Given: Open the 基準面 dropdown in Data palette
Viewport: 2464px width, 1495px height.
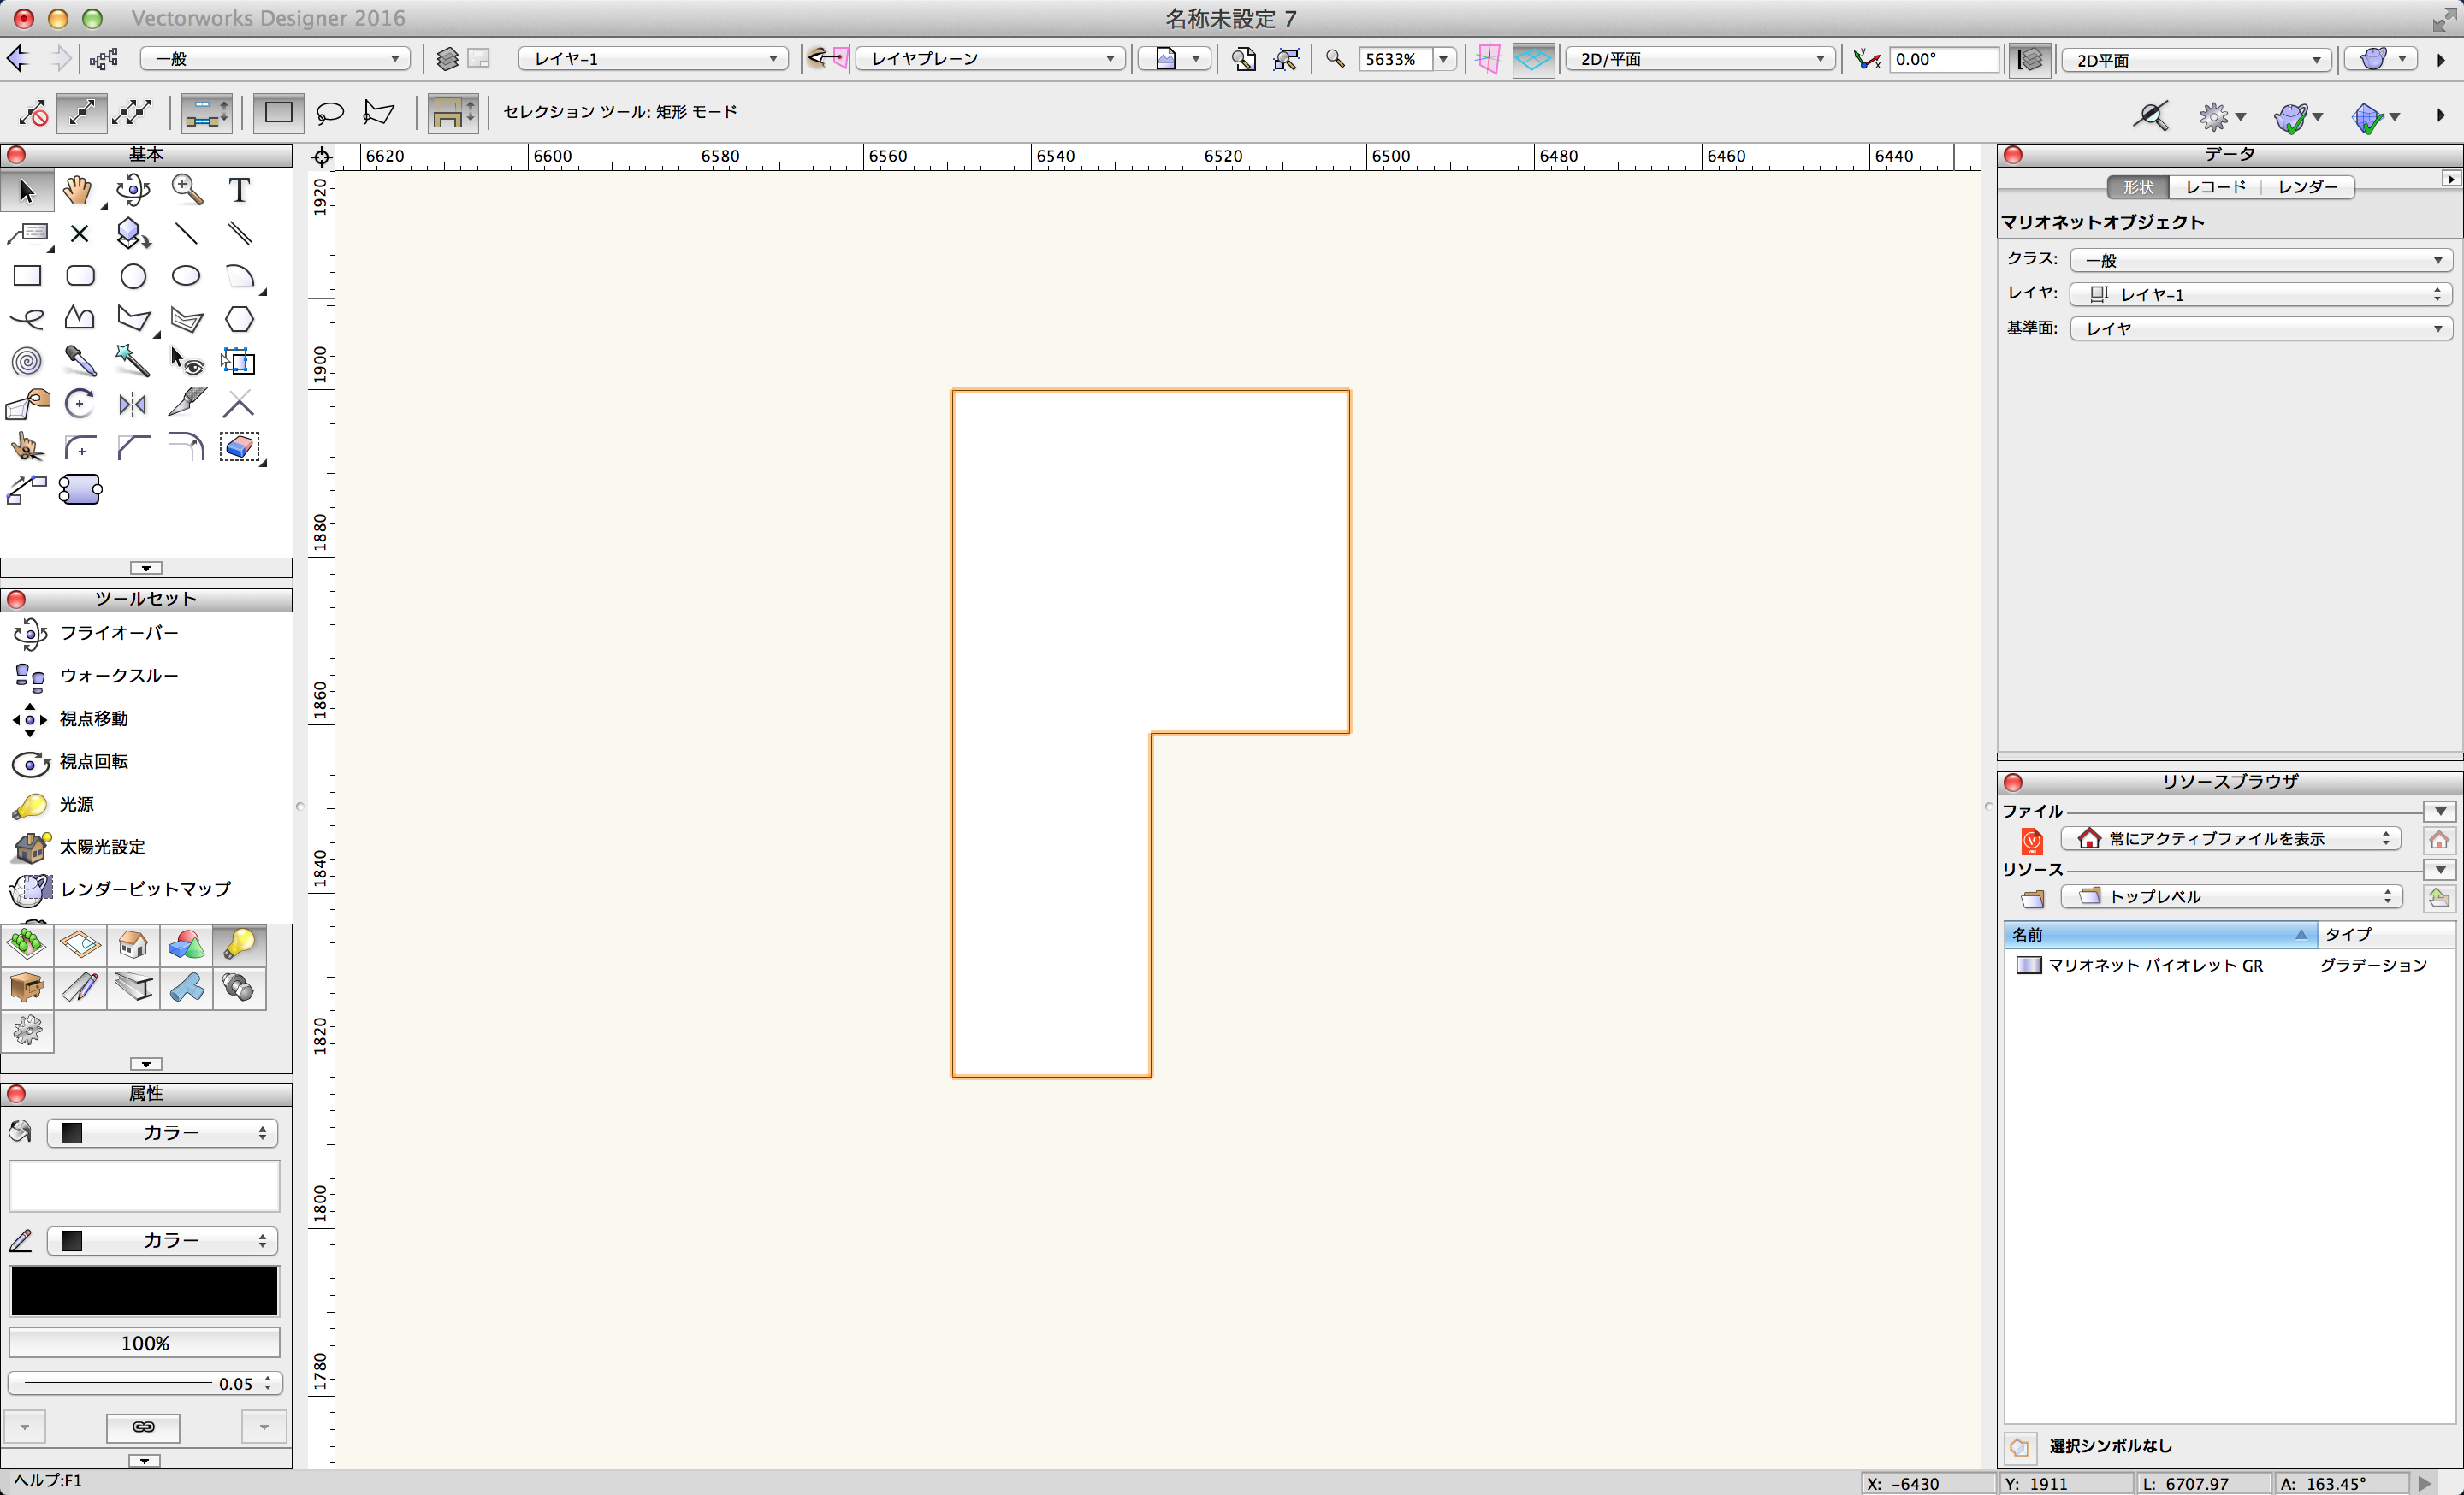Looking at the screenshot, I should (2260, 328).
